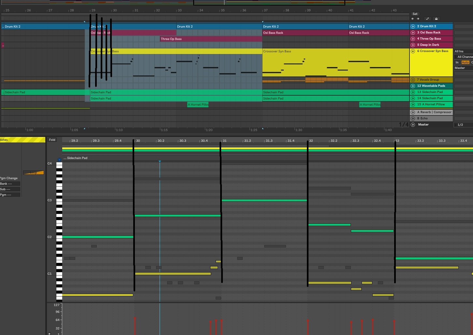Viewport: 473px width, 335px height.
Task: Select the Crossover Syn Bass clip at bar 37
Action: coord(336,51)
